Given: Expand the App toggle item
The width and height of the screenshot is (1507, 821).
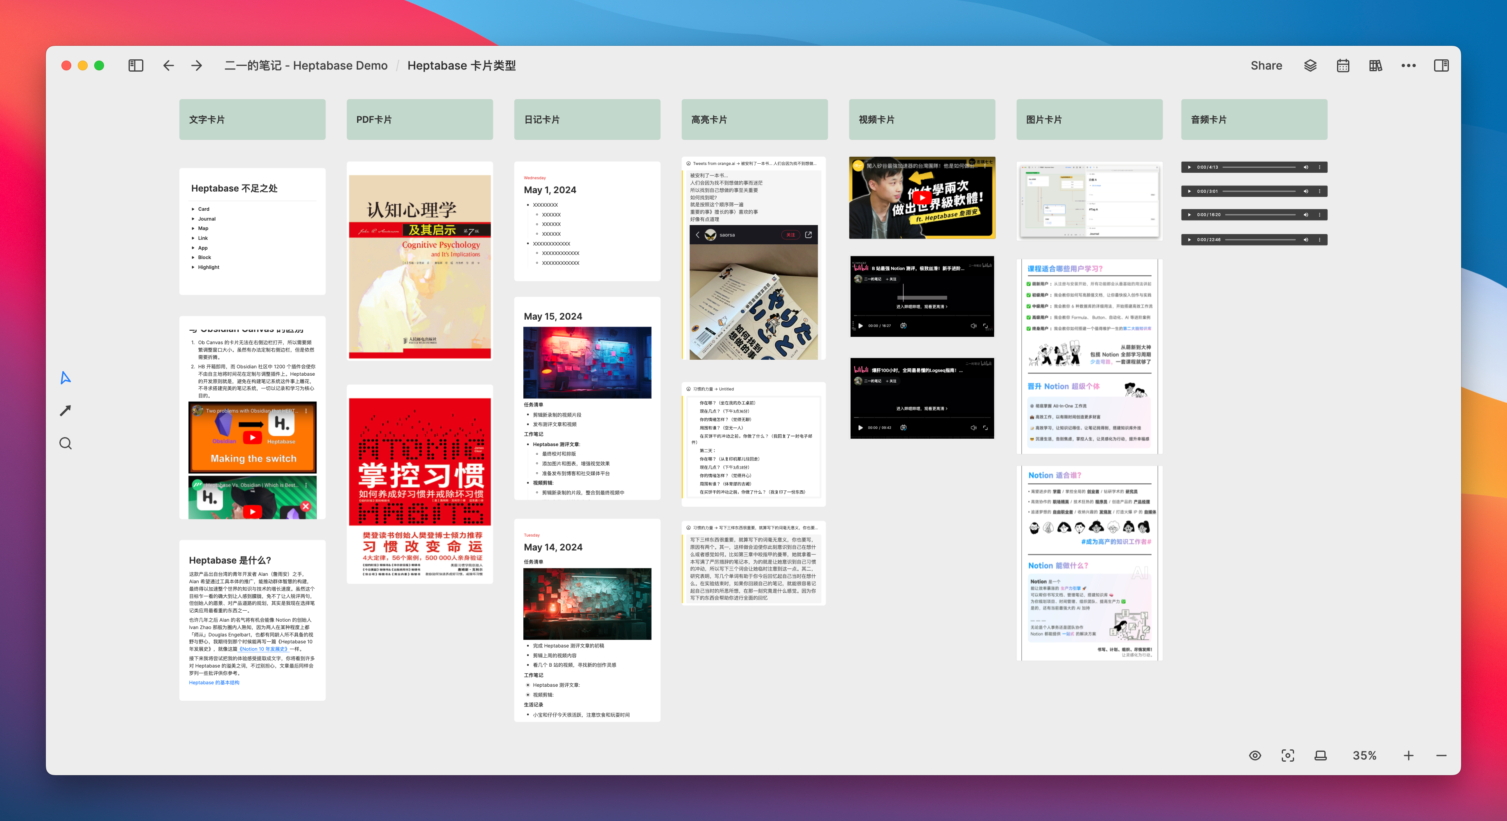Looking at the screenshot, I should point(193,248).
